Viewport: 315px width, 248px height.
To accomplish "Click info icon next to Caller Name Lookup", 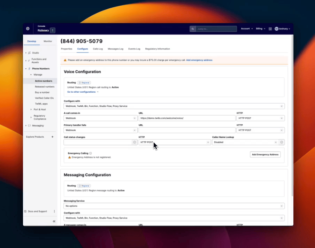I will tap(282, 142).
